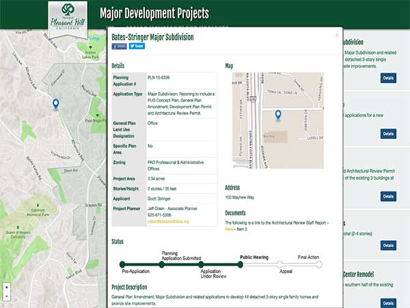Click the Final Action status node
This screenshot has height=308, width=410.
pos(318,264)
